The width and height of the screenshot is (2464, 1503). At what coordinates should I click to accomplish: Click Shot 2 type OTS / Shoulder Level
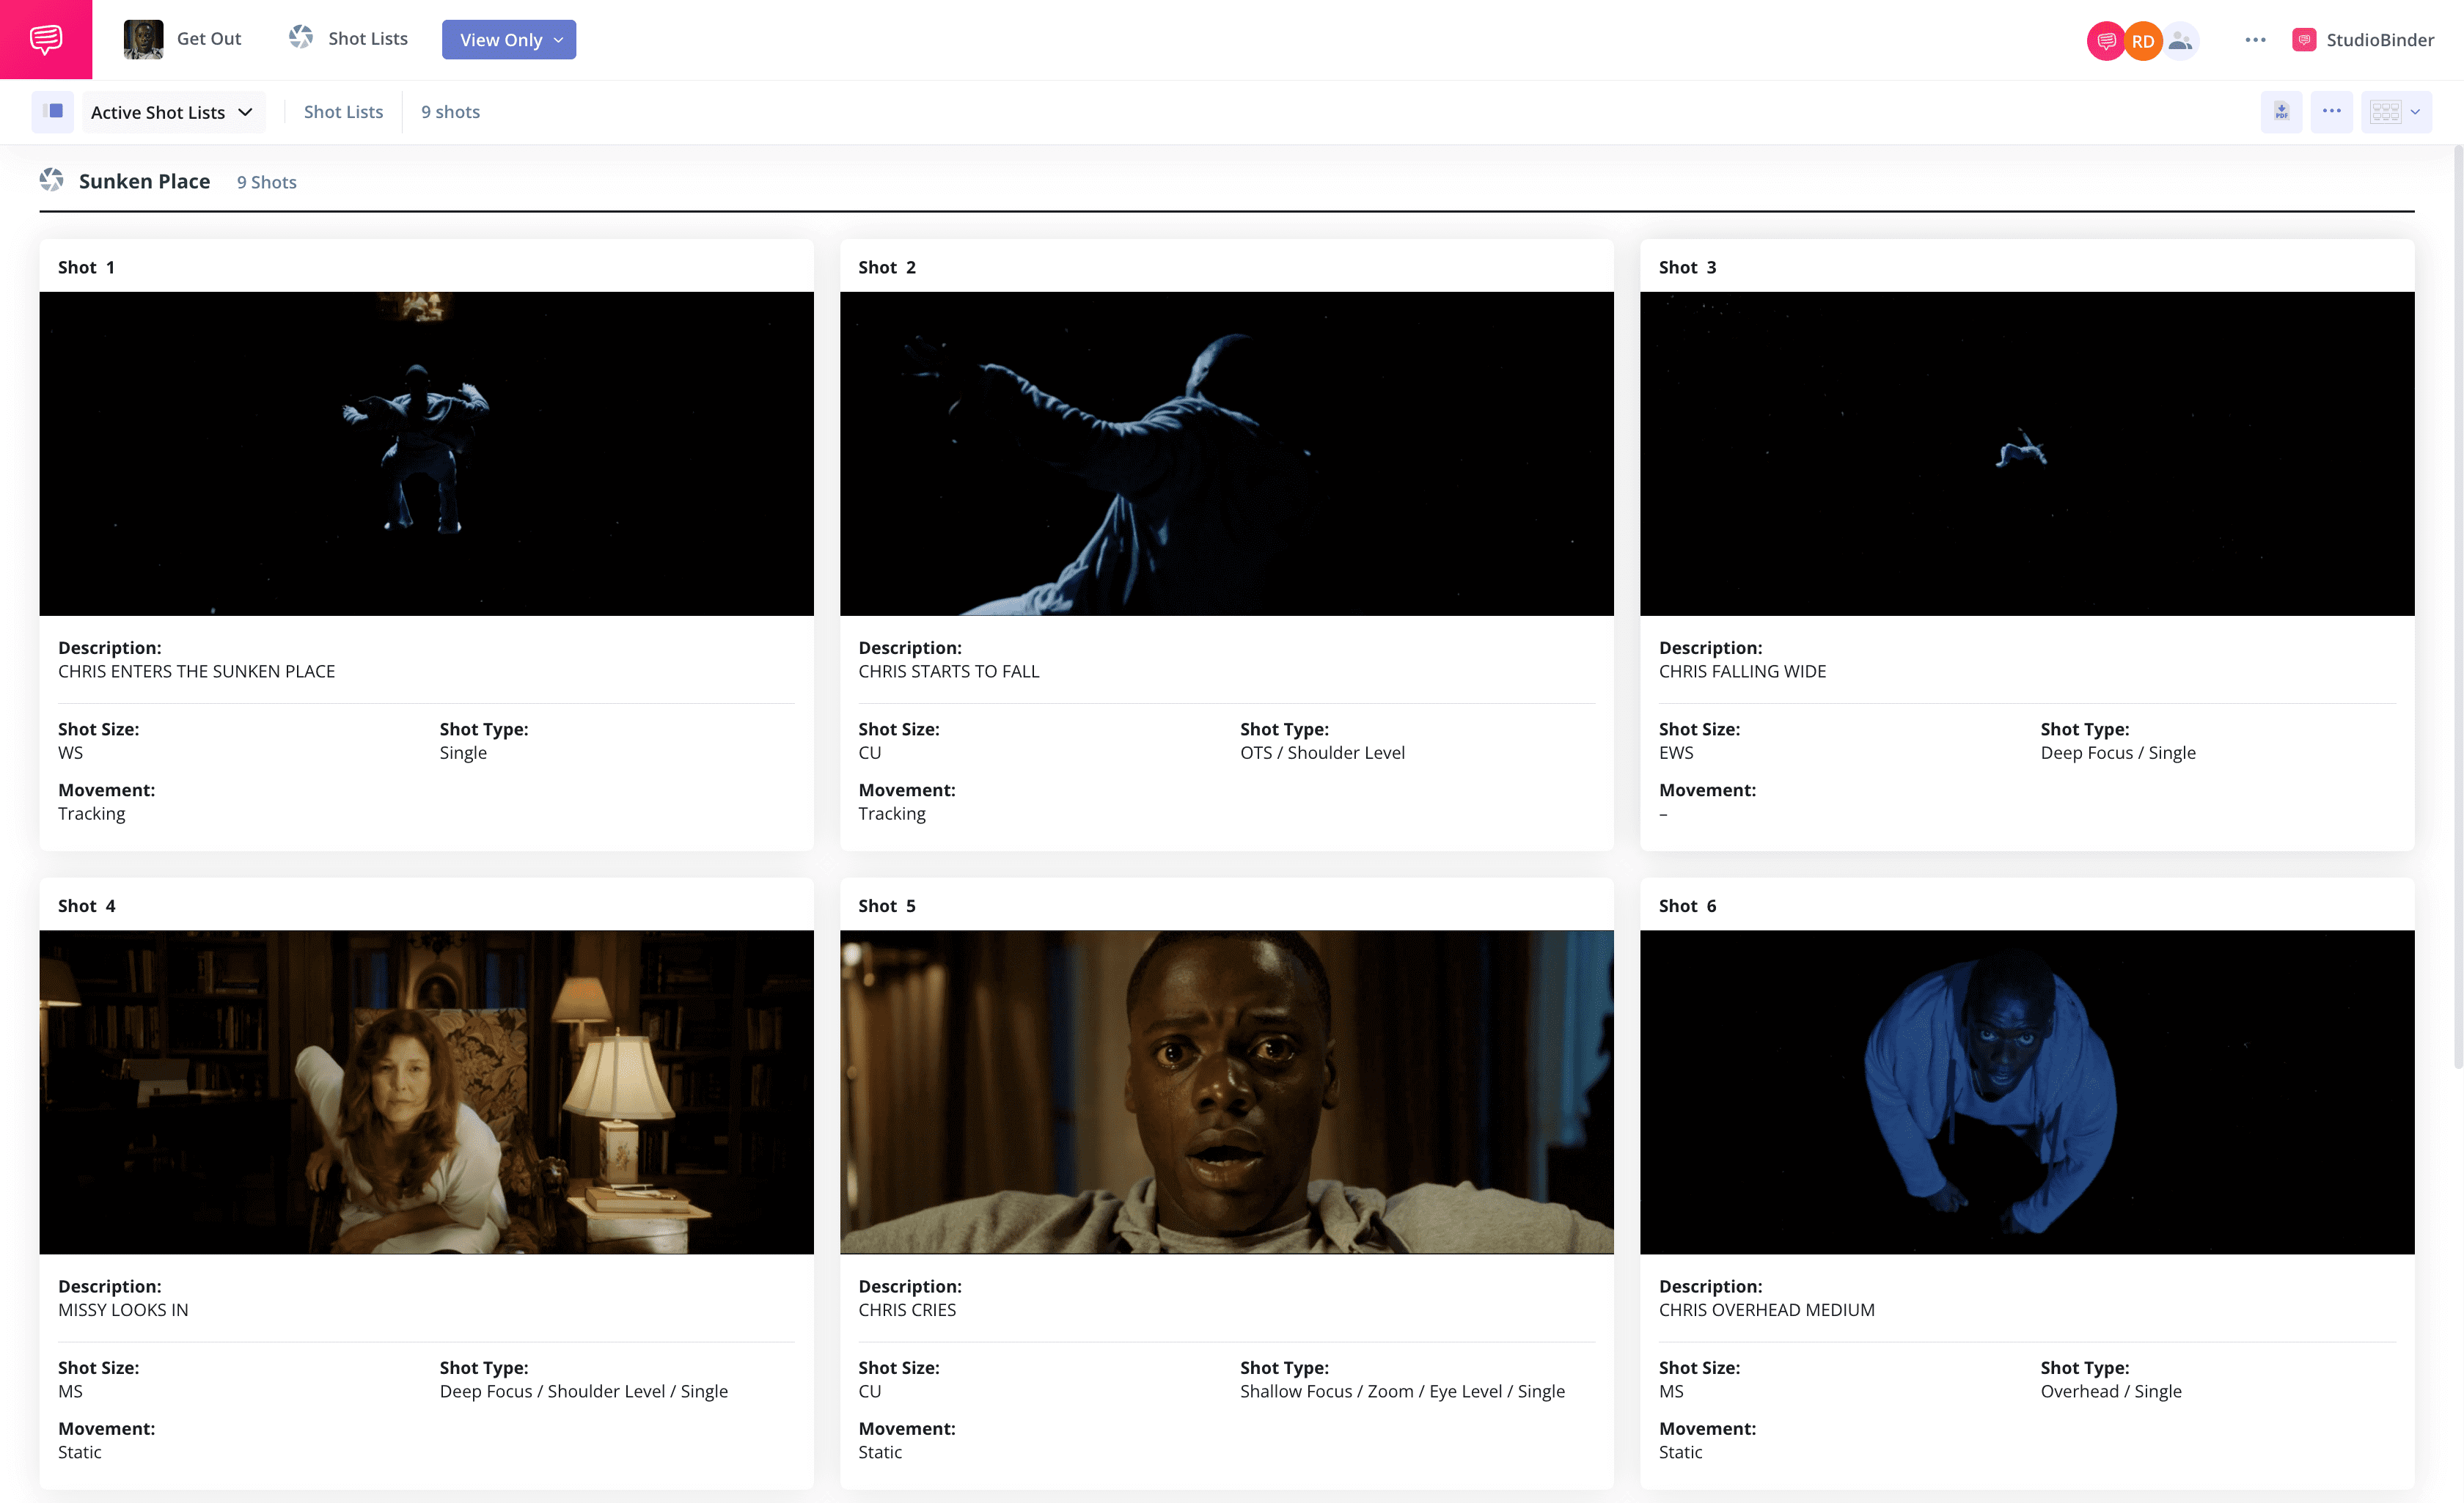1322,753
